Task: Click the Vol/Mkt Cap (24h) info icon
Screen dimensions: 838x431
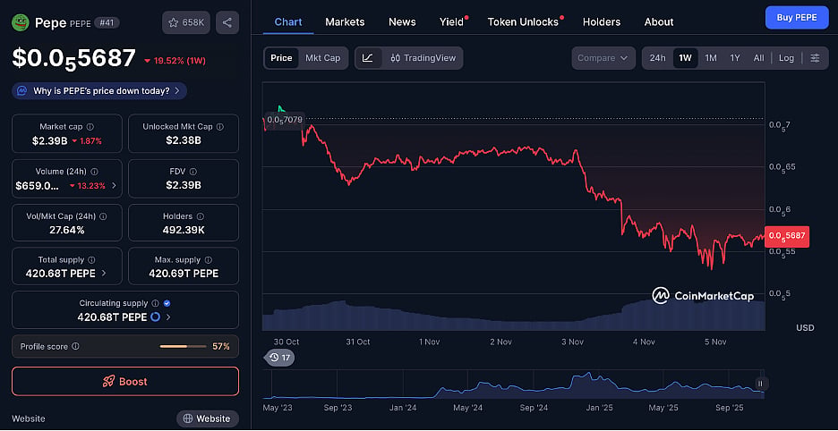Action: coord(103,216)
